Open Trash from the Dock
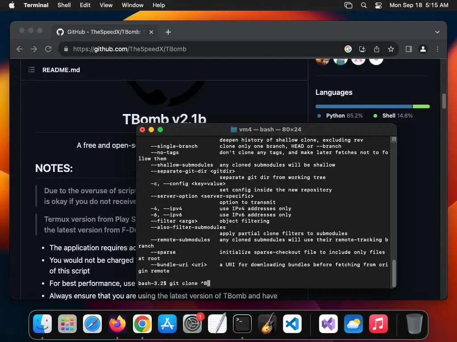The width and height of the screenshot is (457, 342). click(x=414, y=324)
